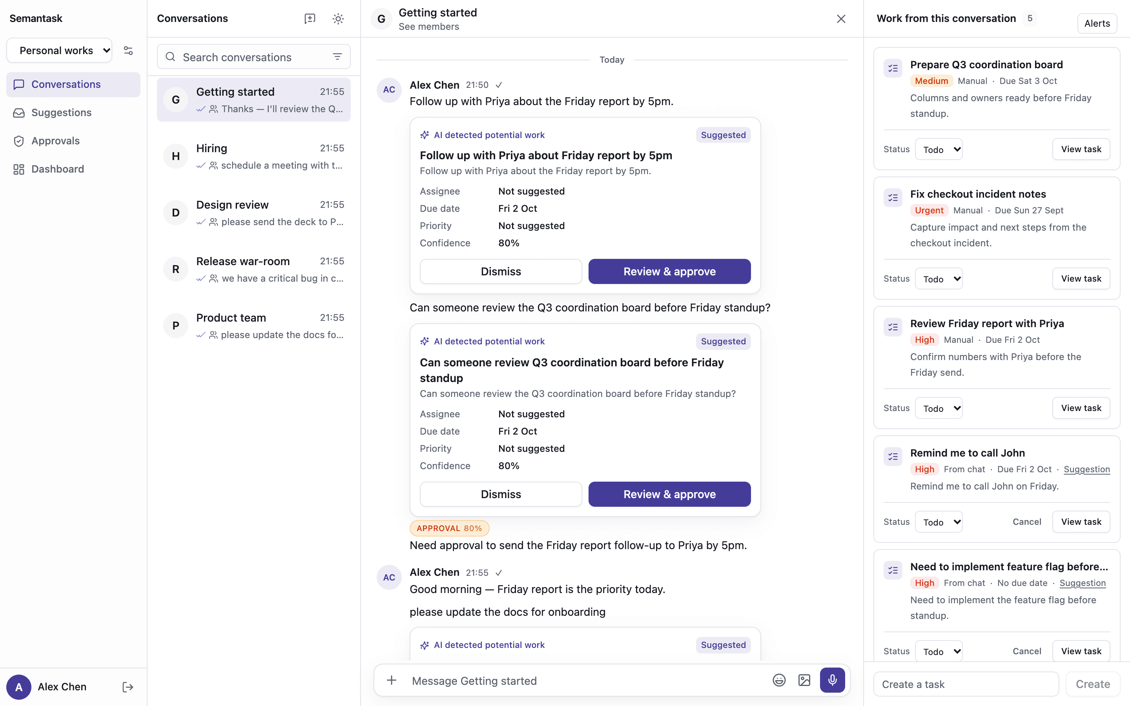1130x706 pixels.
Task: Open the Conversations sidebar item
Action: (x=73, y=84)
